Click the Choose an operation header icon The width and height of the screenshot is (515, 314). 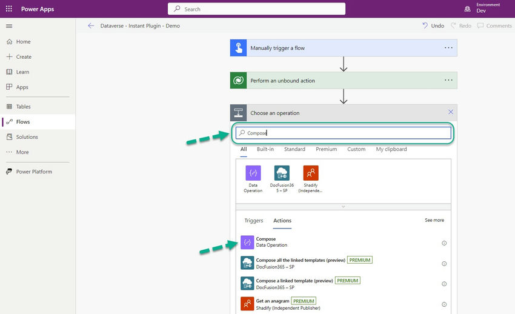coord(239,113)
